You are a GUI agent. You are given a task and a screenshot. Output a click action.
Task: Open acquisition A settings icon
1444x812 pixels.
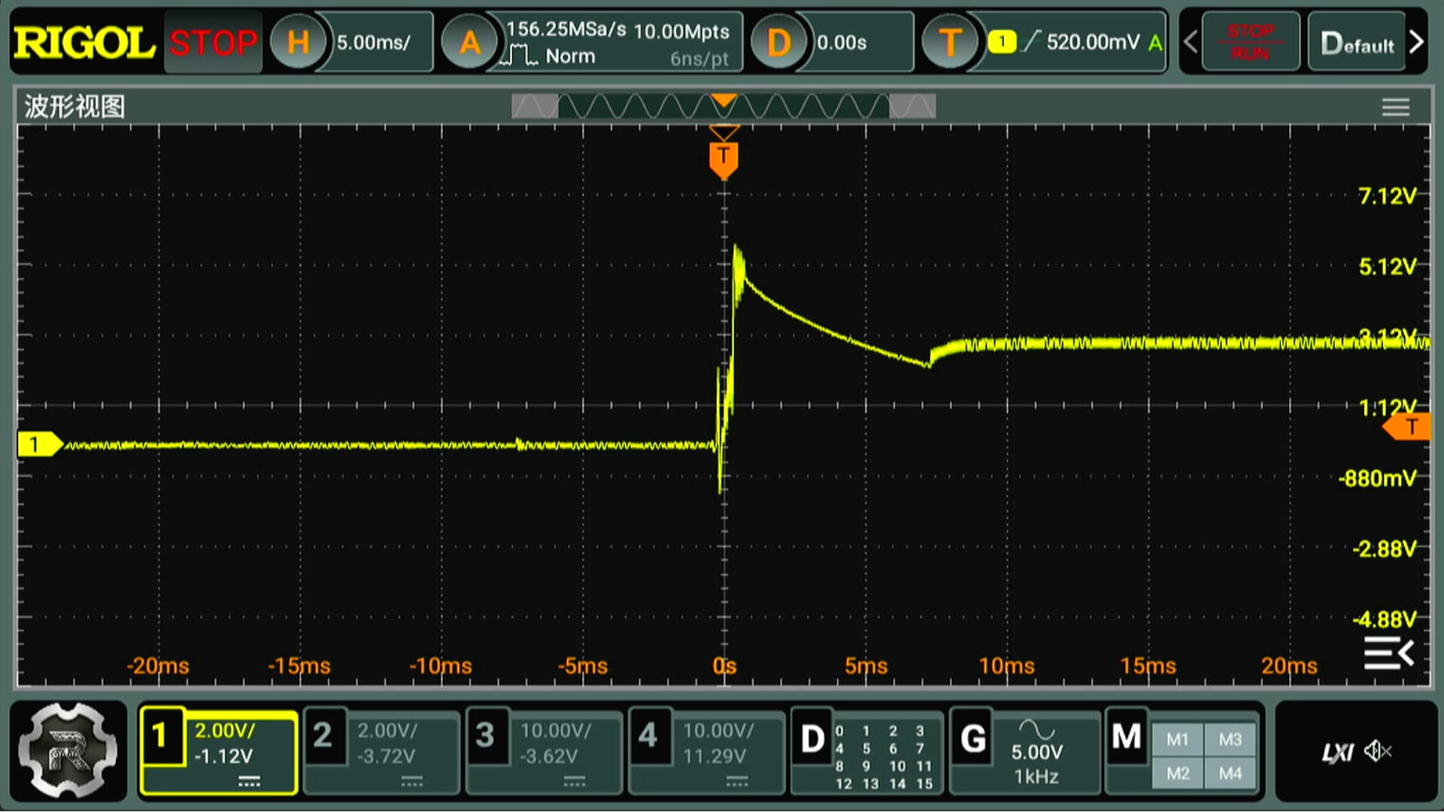pos(469,42)
